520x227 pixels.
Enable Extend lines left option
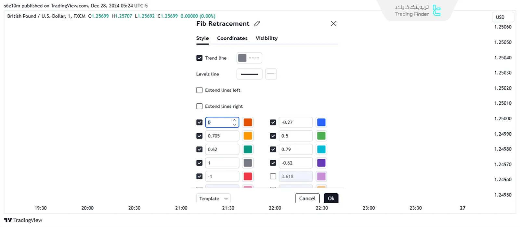[200, 90]
